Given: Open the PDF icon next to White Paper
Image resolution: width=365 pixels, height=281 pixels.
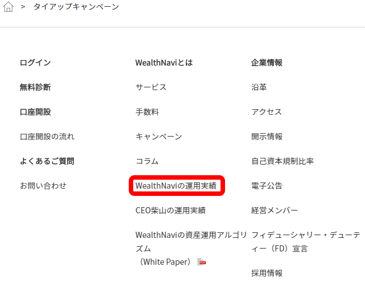Looking at the screenshot, I should pos(202,262).
